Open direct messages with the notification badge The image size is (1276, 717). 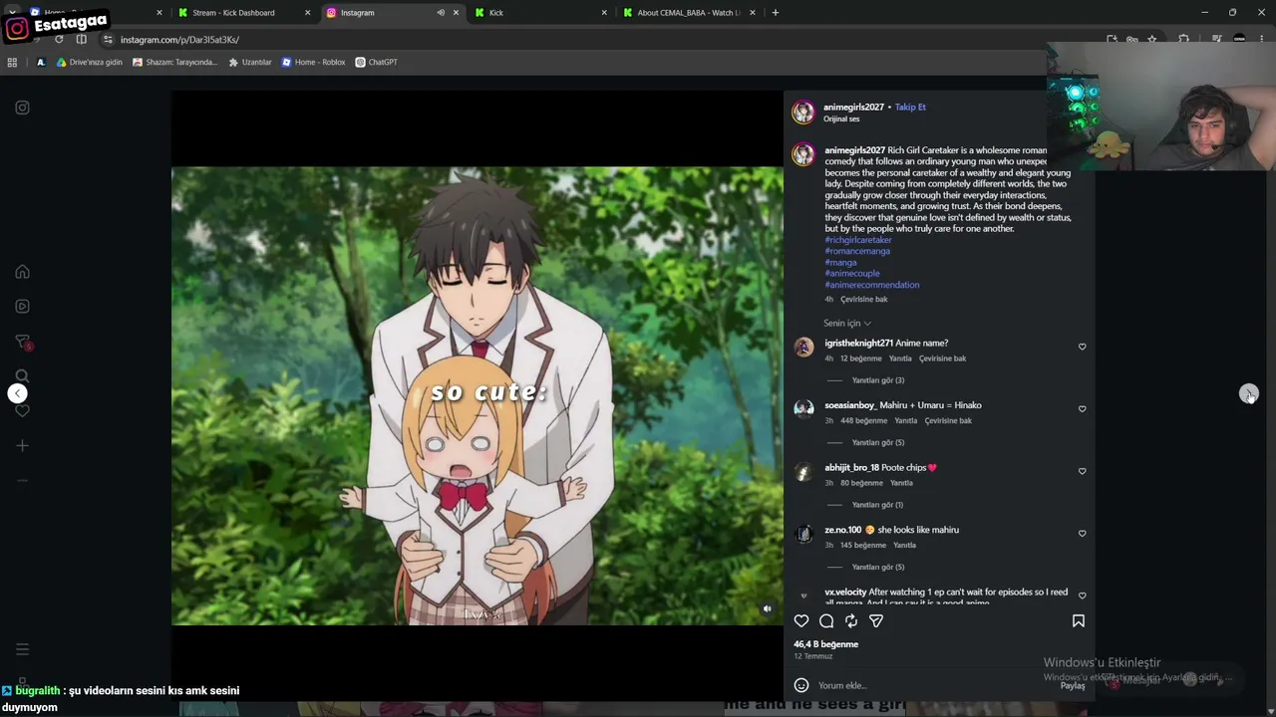click(x=23, y=343)
